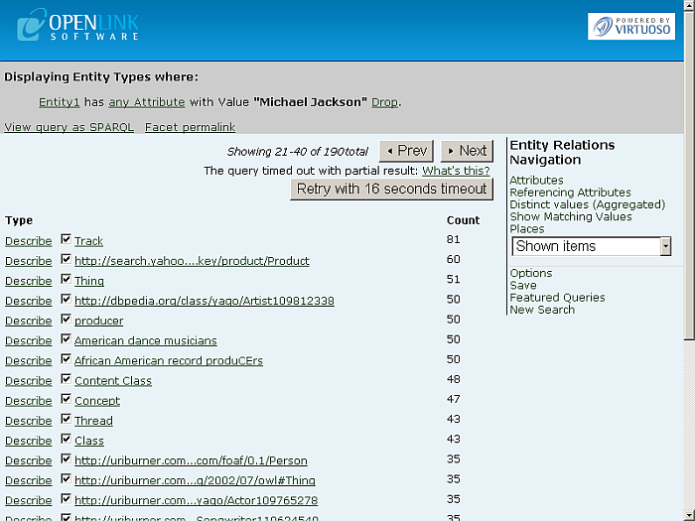The width and height of the screenshot is (695, 521).
Task: Click the OpenLink Software logo
Action: click(x=78, y=25)
